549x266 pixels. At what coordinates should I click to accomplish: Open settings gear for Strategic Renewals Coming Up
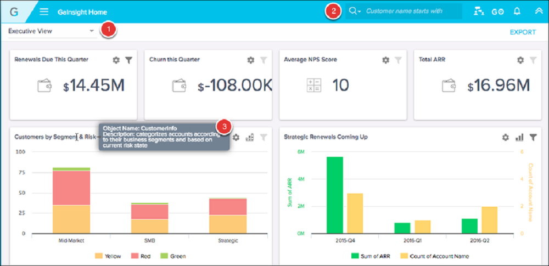tap(505, 138)
